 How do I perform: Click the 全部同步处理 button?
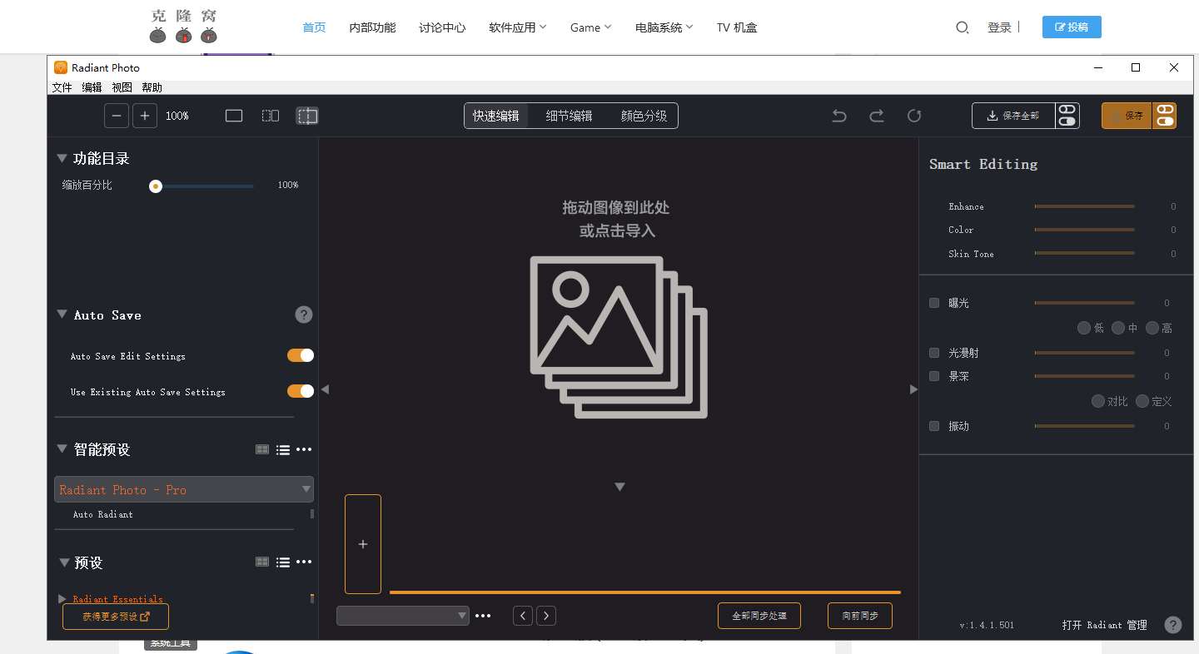click(759, 616)
